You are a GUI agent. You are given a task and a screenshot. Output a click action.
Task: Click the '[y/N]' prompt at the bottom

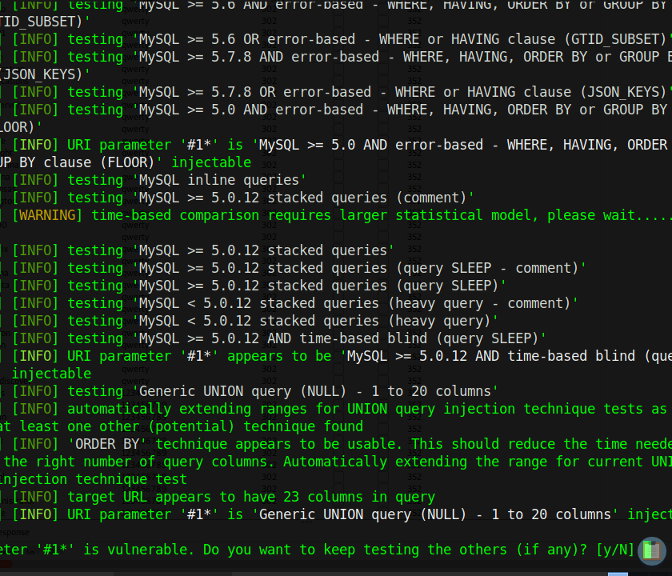point(615,550)
